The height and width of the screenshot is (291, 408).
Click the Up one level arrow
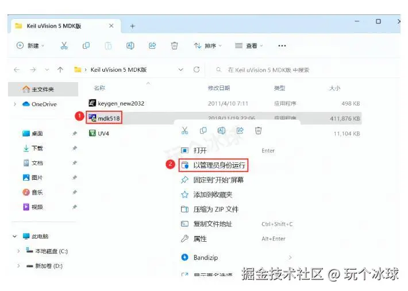point(60,69)
